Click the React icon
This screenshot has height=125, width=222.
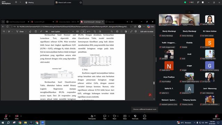pyautogui.click(x=114, y=117)
